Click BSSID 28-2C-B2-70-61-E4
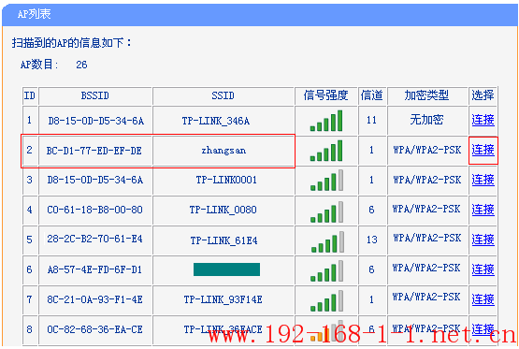This screenshot has width=519, height=349. (x=94, y=240)
